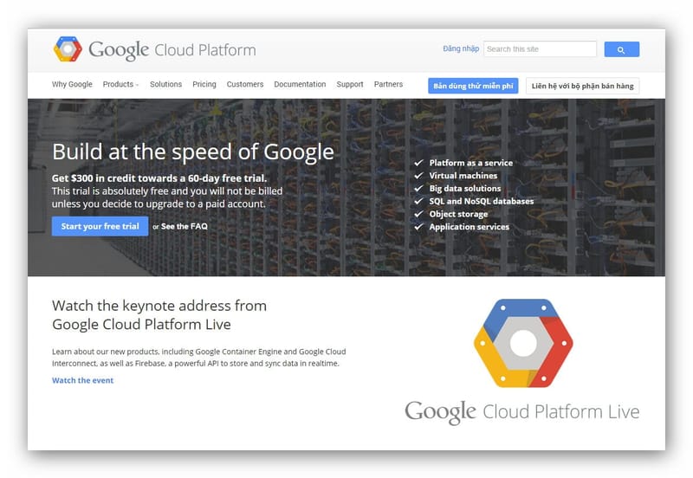Click the checkmark beside 'Big data solutions'
Screen dimensions: 693x478
419,188
